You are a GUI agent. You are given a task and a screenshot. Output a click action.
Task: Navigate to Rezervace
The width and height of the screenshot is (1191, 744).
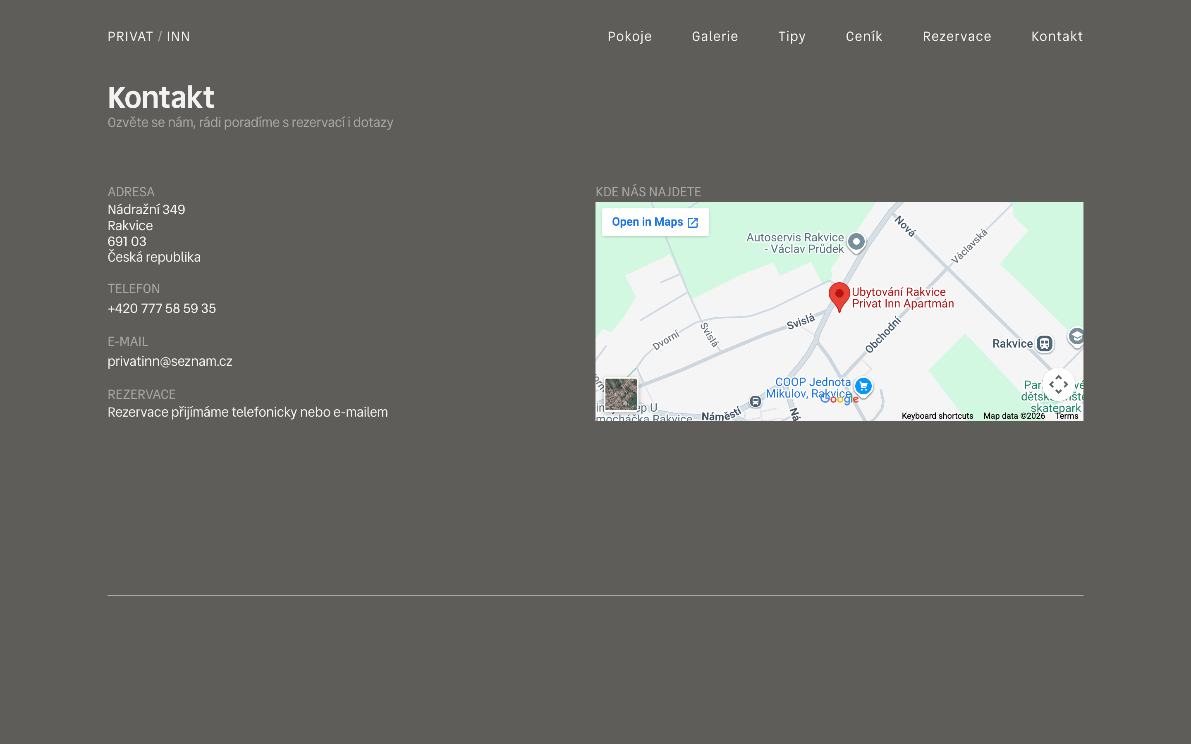(x=957, y=36)
